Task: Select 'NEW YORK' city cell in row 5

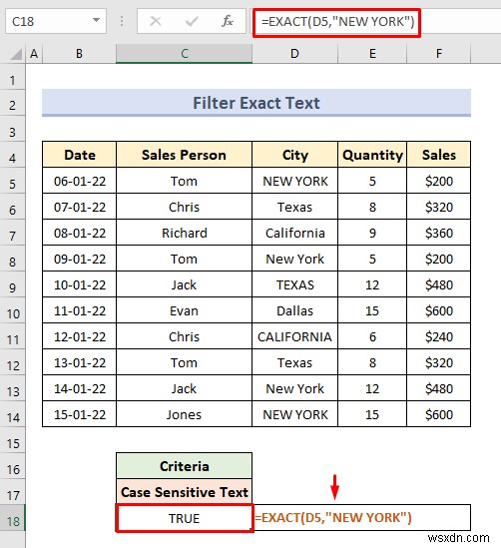Action: (294, 181)
